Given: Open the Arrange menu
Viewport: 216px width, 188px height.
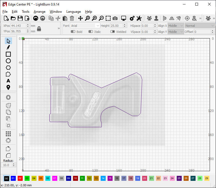Looking at the screenshot, I should point(39,12).
